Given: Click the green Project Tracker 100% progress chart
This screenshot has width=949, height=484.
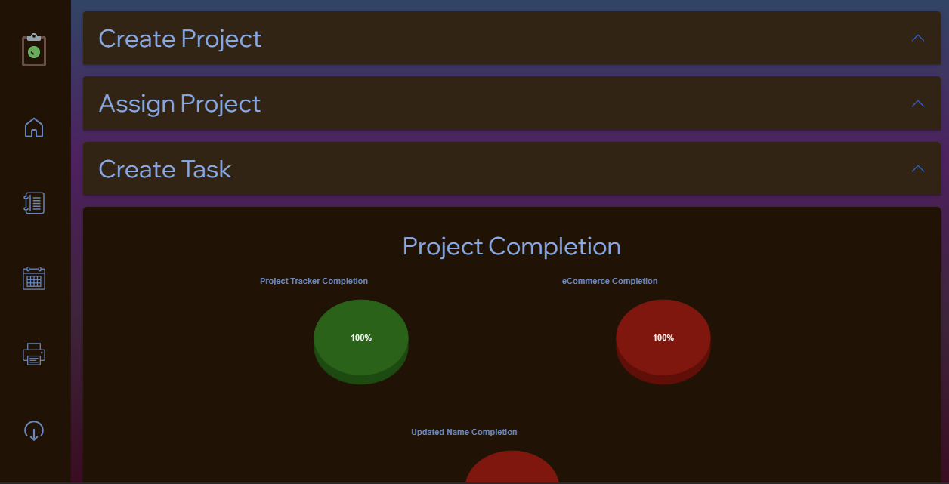Looking at the screenshot, I should point(360,340).
